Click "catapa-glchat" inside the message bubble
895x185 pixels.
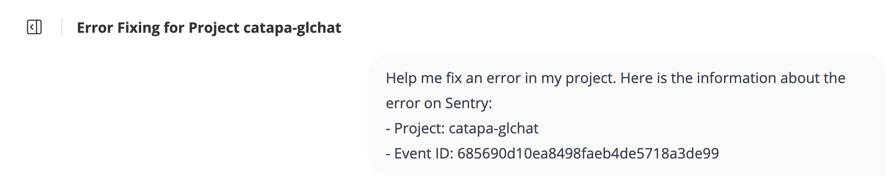pos(494,128)
